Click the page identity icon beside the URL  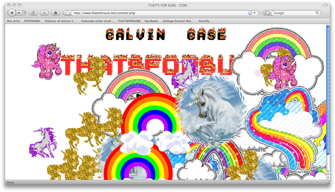68,13
